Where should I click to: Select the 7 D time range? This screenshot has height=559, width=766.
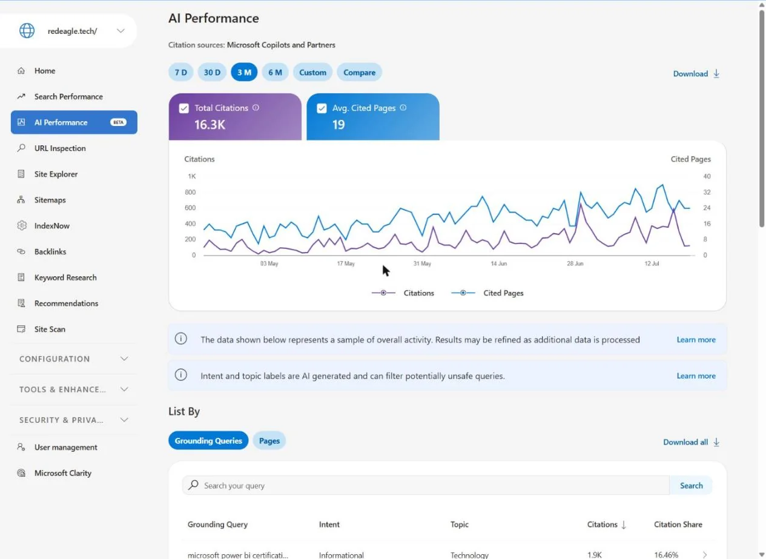point(181,72)
